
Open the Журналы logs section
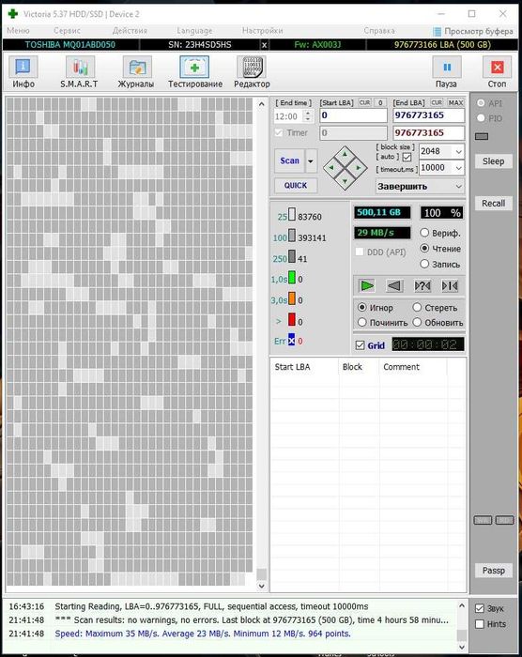[136, 72]
